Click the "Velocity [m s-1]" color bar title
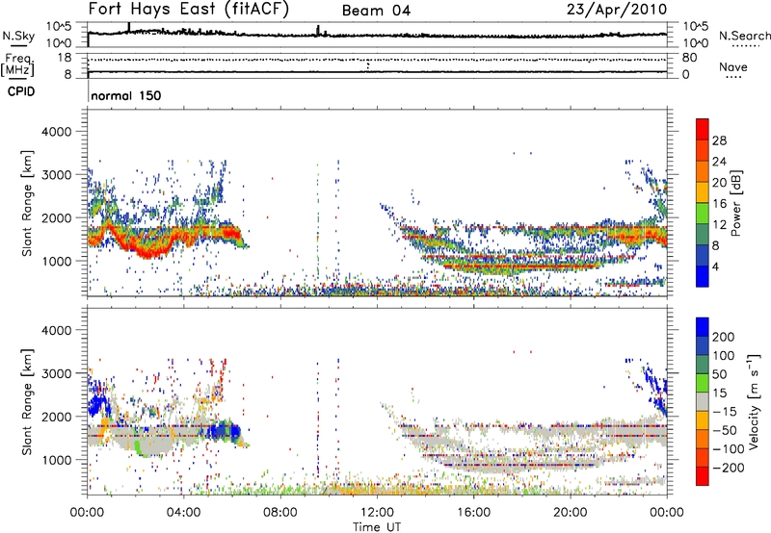The width and height of the screenshot is (771, 533). (754, 401)
